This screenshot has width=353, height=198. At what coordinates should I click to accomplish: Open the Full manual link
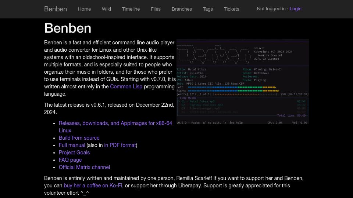click(72, 145)
